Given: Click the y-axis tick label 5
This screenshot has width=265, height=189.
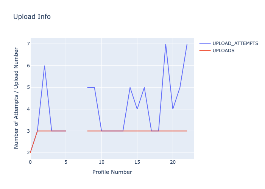Looking at the screenshot, I should click(x=28, y=87).
